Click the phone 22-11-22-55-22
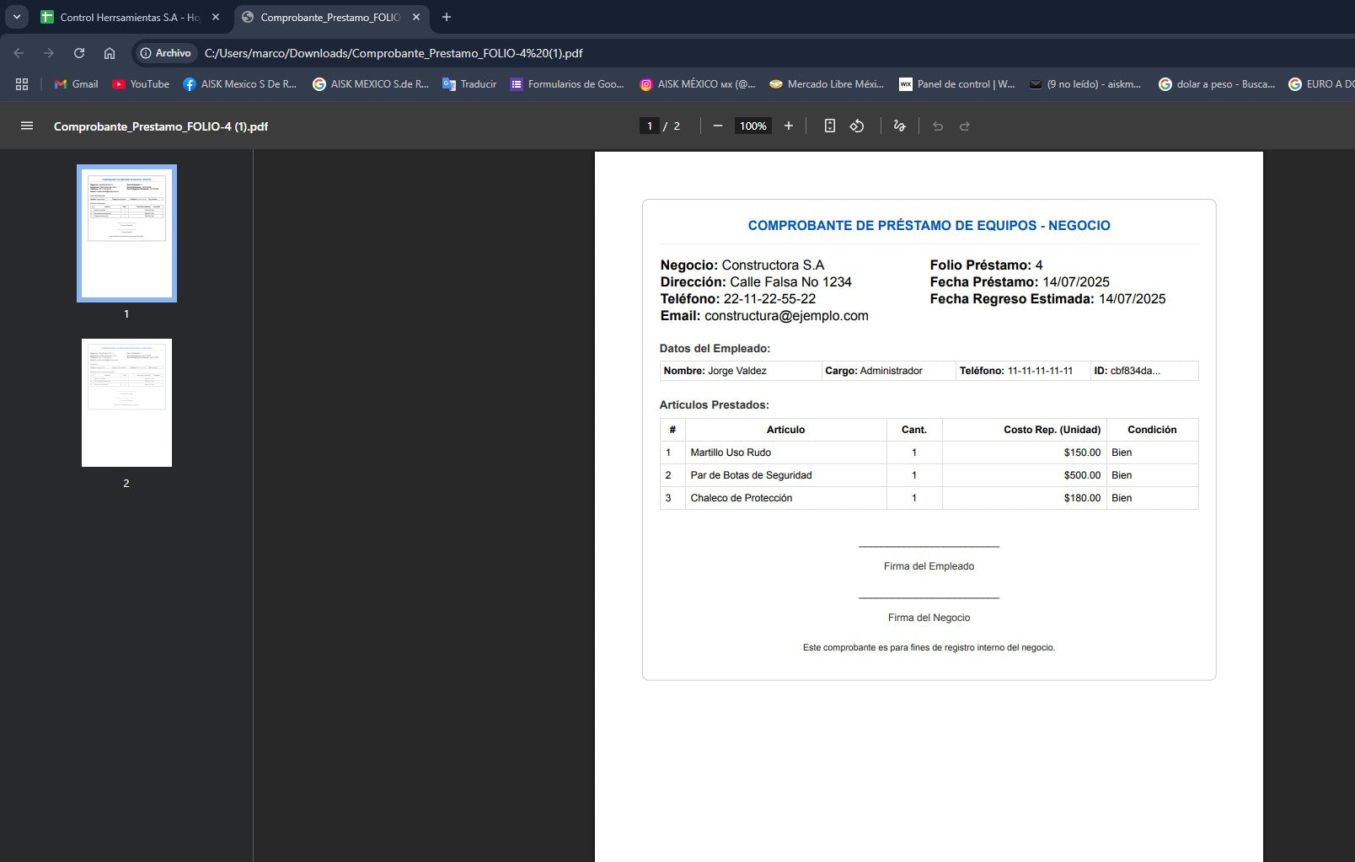1355x862 pixels. 769,298
